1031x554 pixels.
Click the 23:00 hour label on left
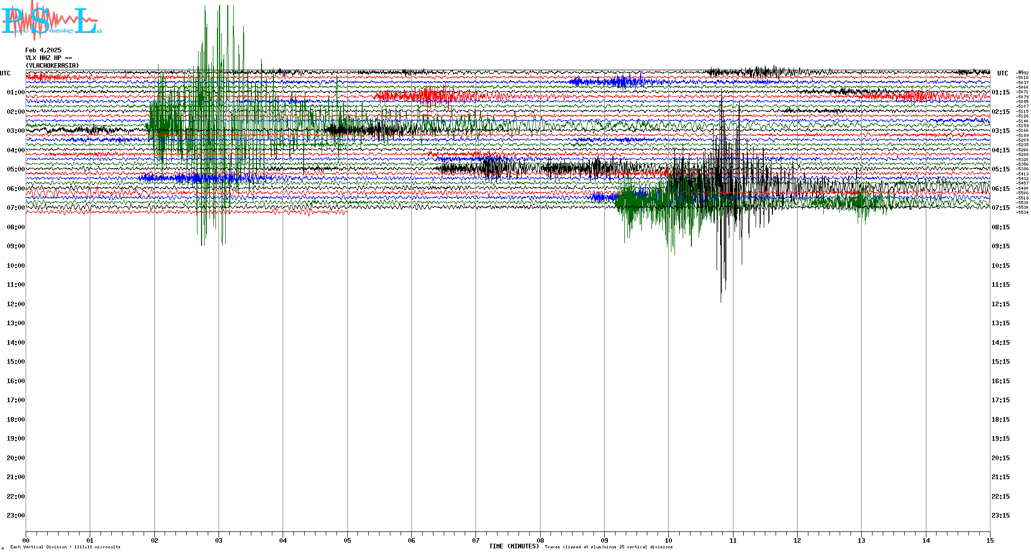(x=15, y=516)
